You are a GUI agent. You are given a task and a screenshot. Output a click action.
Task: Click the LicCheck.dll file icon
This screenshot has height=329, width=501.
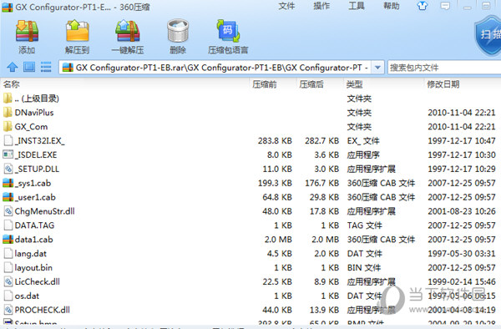click(x=8, y=281)
